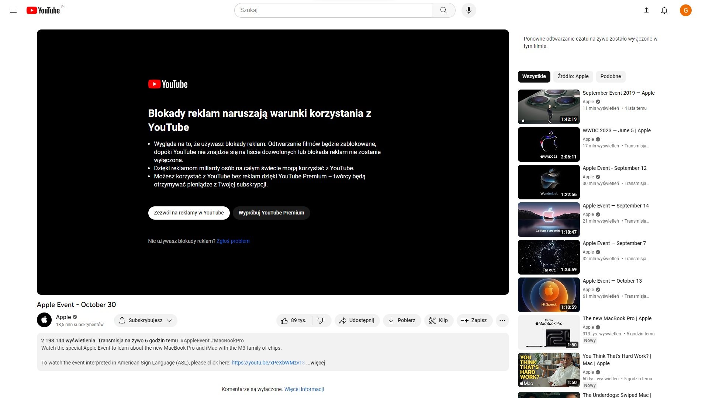This screenshot has width=702, height=398.
Task: Open You Think That's Hard Work thumbnail
Action: pyautogui.click(x=549, y=370)
